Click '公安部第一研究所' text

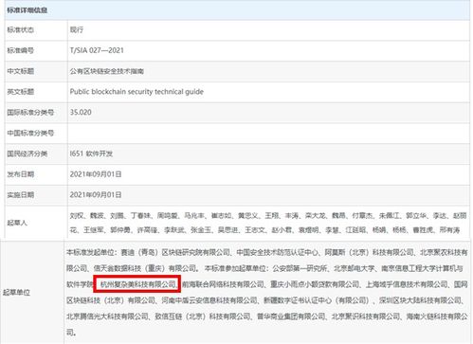300,268
